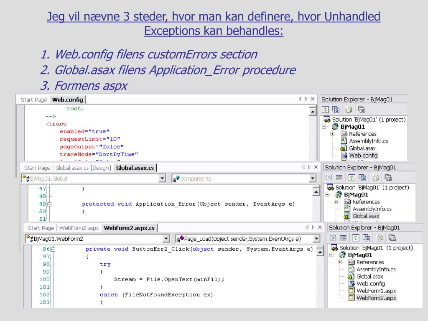Expand References node beside the Global.asax.cs editor

coord(336,202)
